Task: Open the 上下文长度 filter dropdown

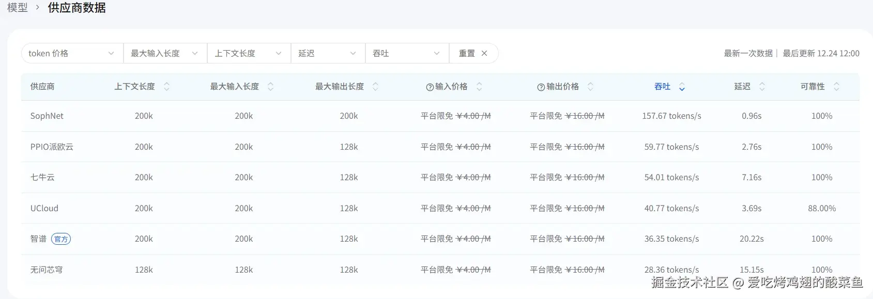Action: tap(249, 53)
